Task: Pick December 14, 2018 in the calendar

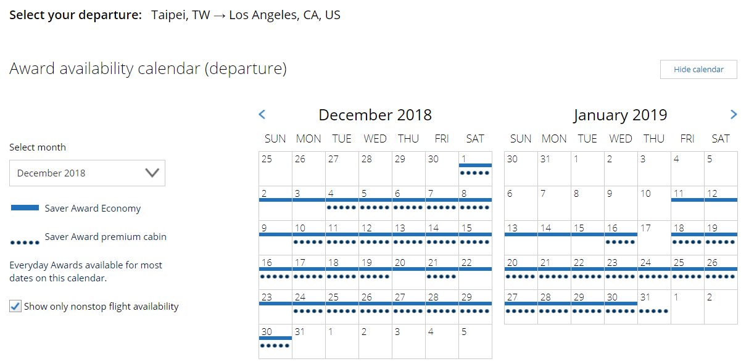Action: tap(442, 238)
